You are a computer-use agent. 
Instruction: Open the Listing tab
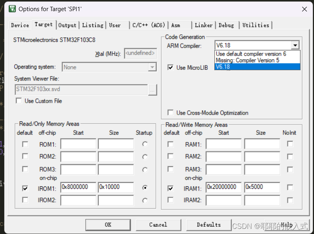tap(93, 25)
